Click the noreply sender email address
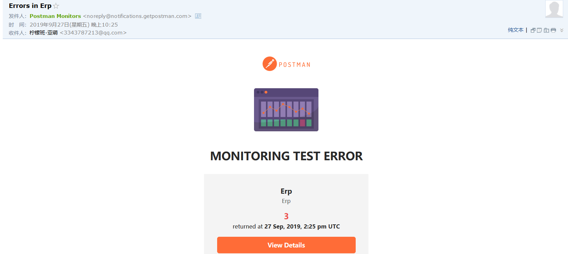The width and height of the screenshot is (568, 254). 137,16
